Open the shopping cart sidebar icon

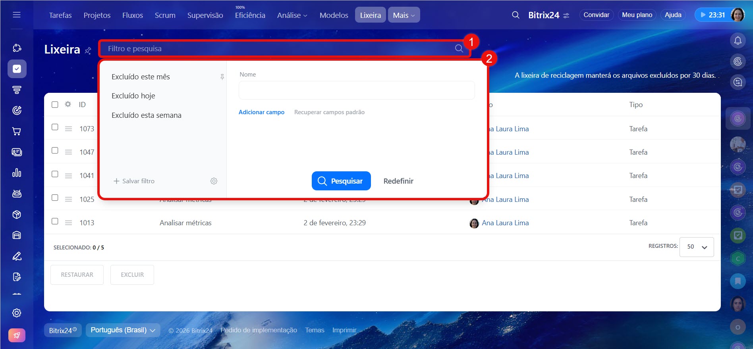[x=17, y=131]
